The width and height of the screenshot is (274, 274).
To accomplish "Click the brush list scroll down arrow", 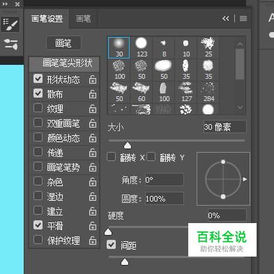I will pos(240,107).
